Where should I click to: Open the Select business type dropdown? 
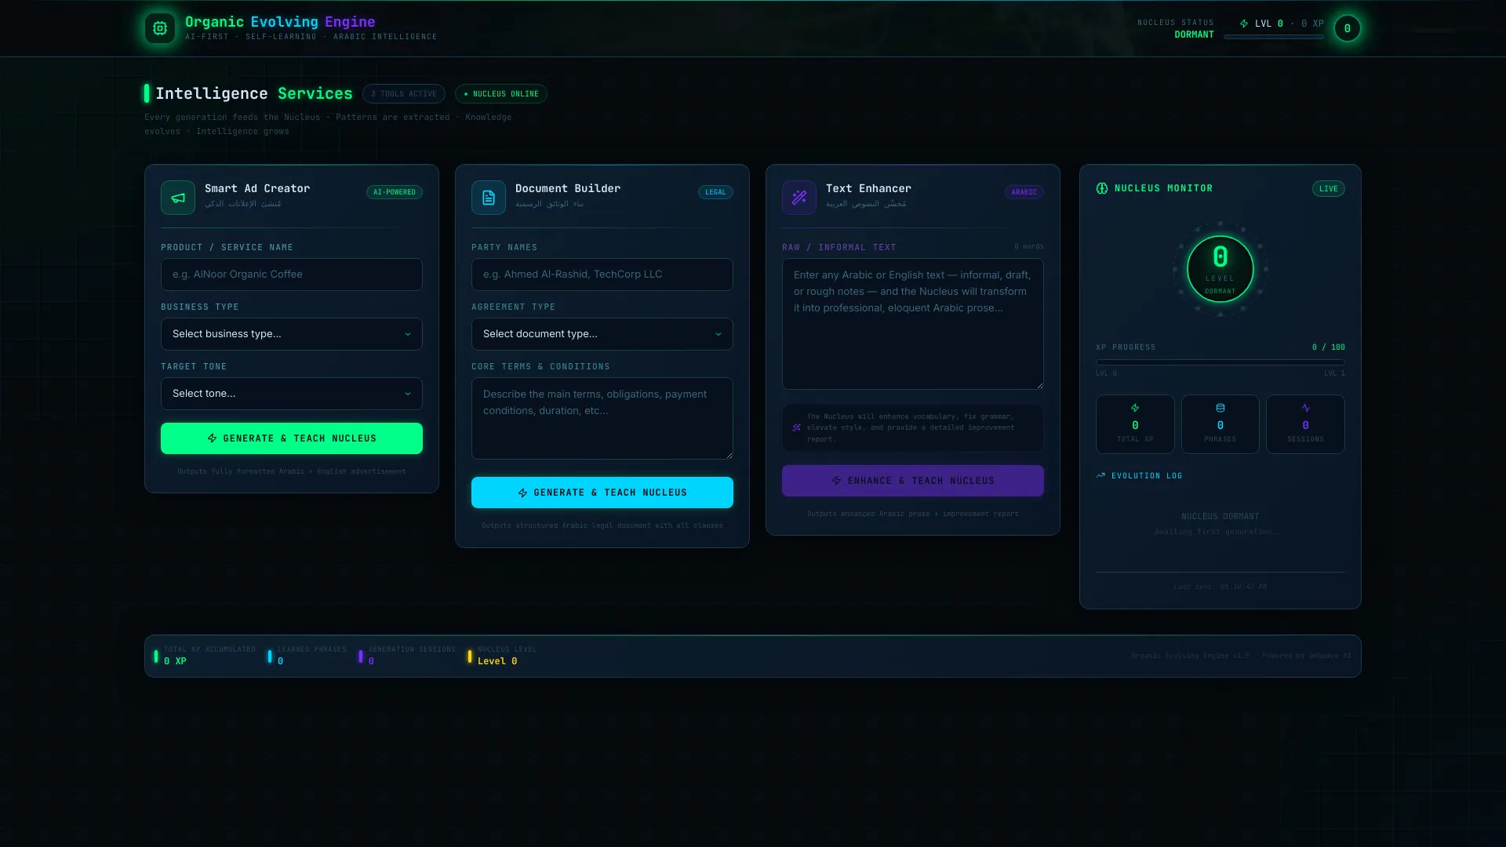[x=292, y=334]
